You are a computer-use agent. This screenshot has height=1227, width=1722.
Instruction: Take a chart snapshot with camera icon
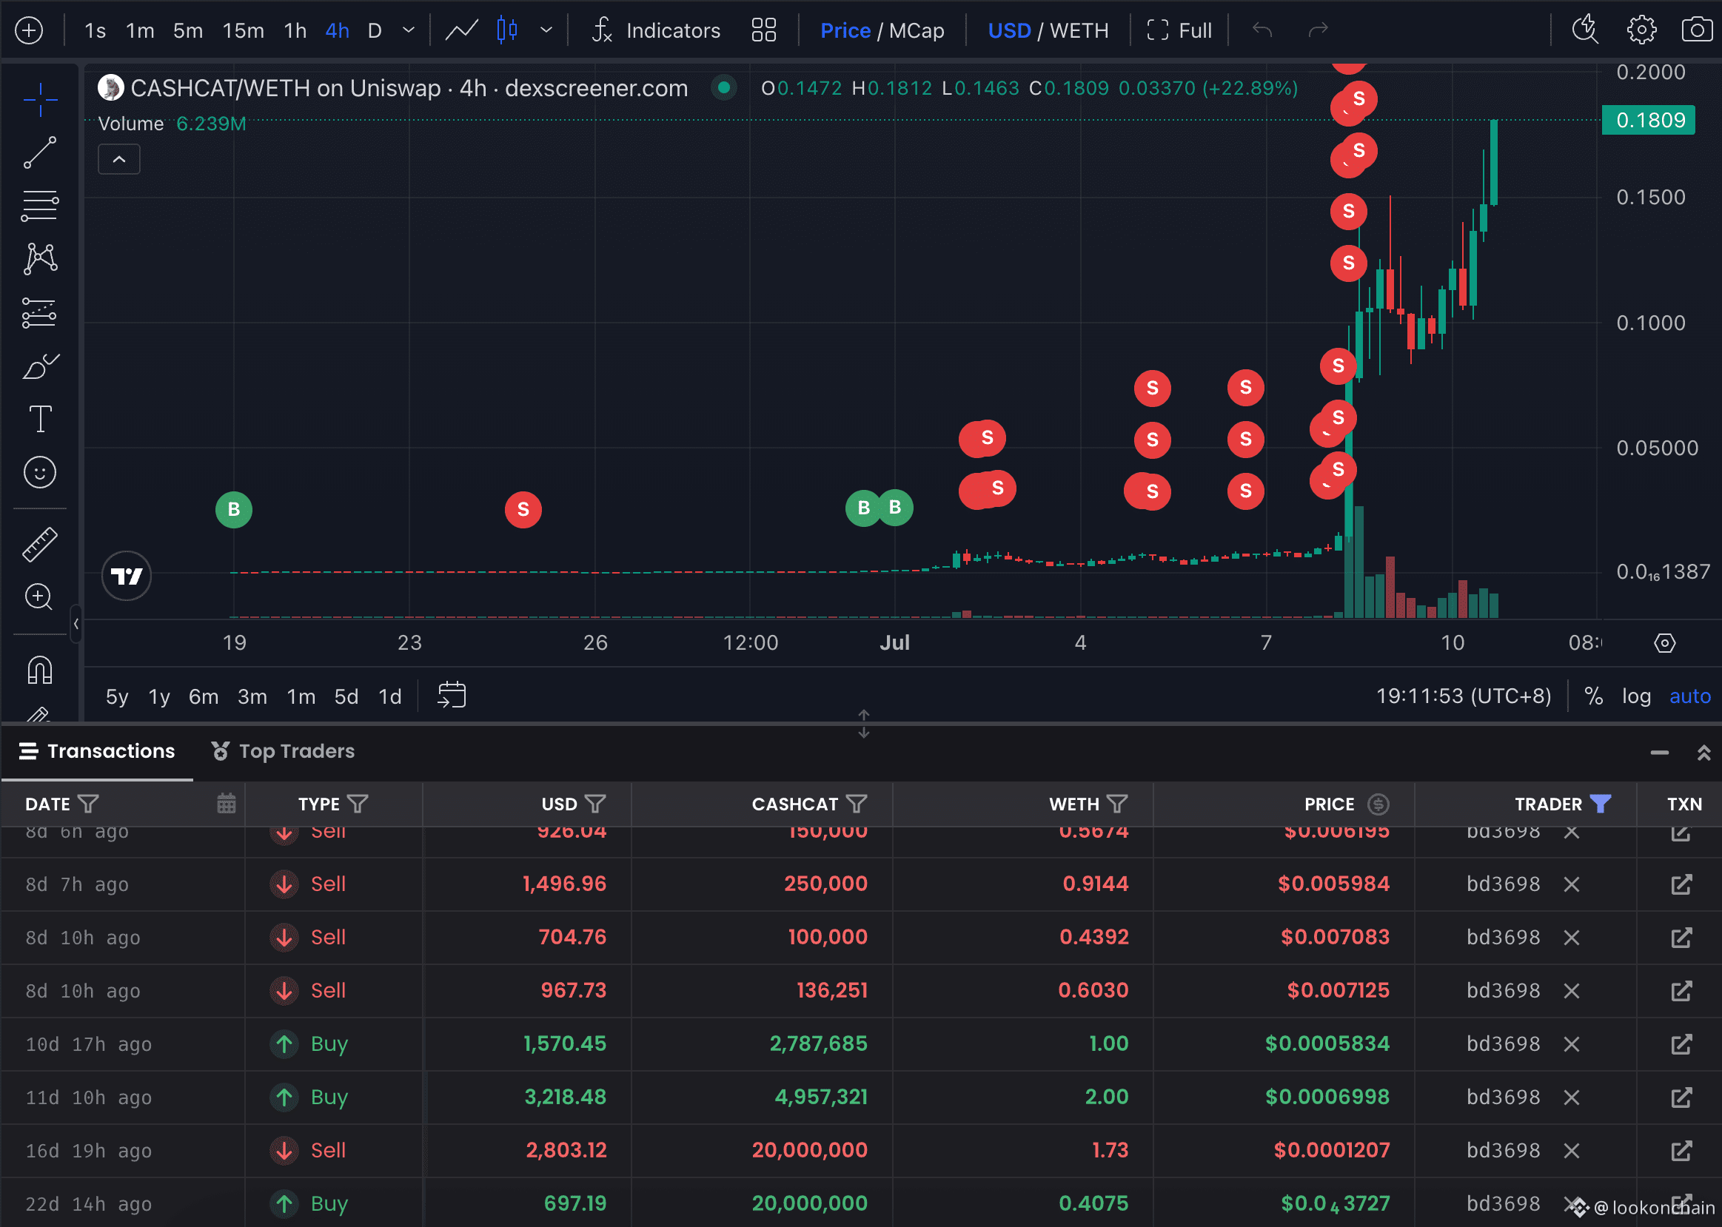(1696, 30)
